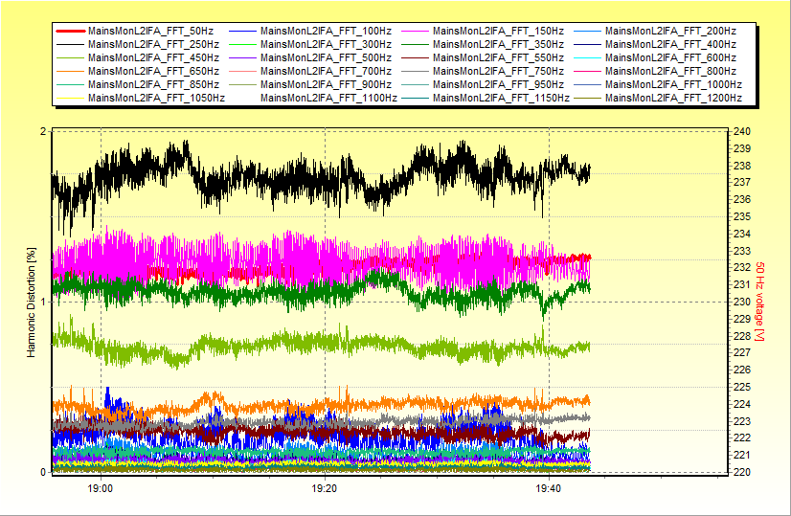Select the MainsMonL2IFA_FFT_350Hz legend label
The image size is (791, 516).
tap(498, 45)
